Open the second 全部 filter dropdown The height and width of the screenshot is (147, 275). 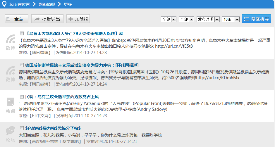(x=187, y=19)
